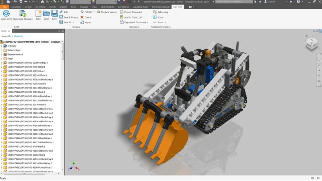Image resolution: width=322 pixels, height=181 pixels.
Task: Select the 32062-Red:1 part
Action: (x=26, y=155)
